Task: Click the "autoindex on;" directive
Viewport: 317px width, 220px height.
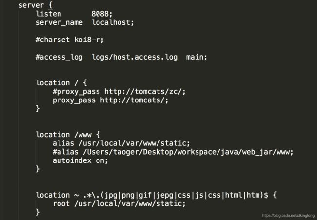Action: coord(80,160)
